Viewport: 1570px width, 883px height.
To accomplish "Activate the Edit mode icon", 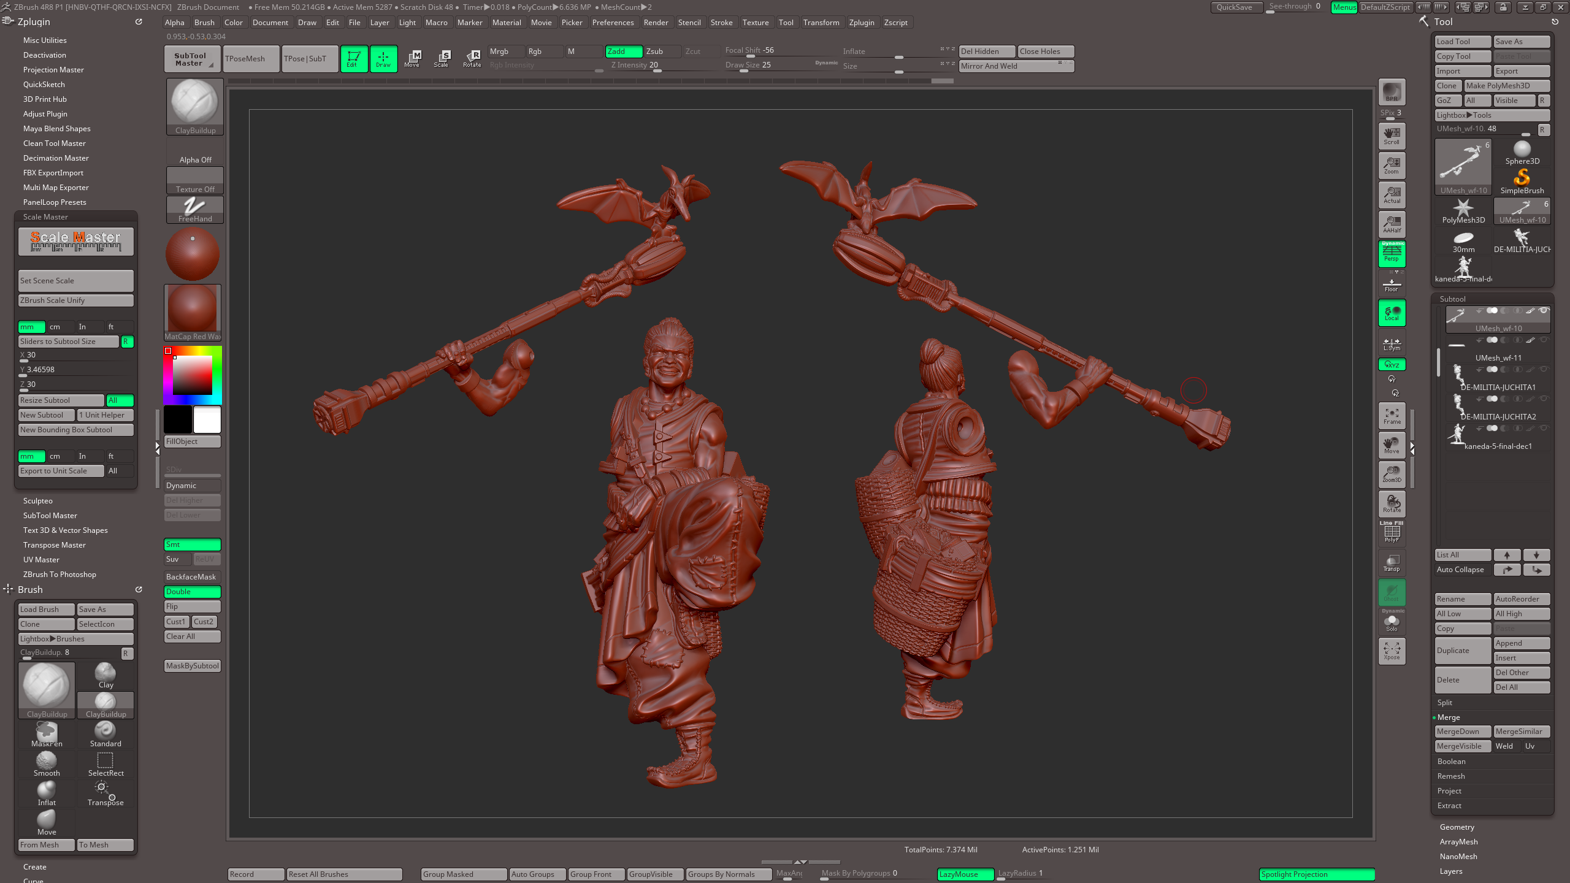I will click(354, 59).
